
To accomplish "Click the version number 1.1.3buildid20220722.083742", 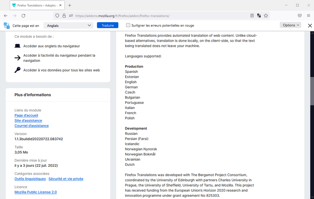I will [x=39, y=139].
